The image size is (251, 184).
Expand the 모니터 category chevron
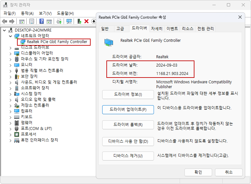(11, 65)
